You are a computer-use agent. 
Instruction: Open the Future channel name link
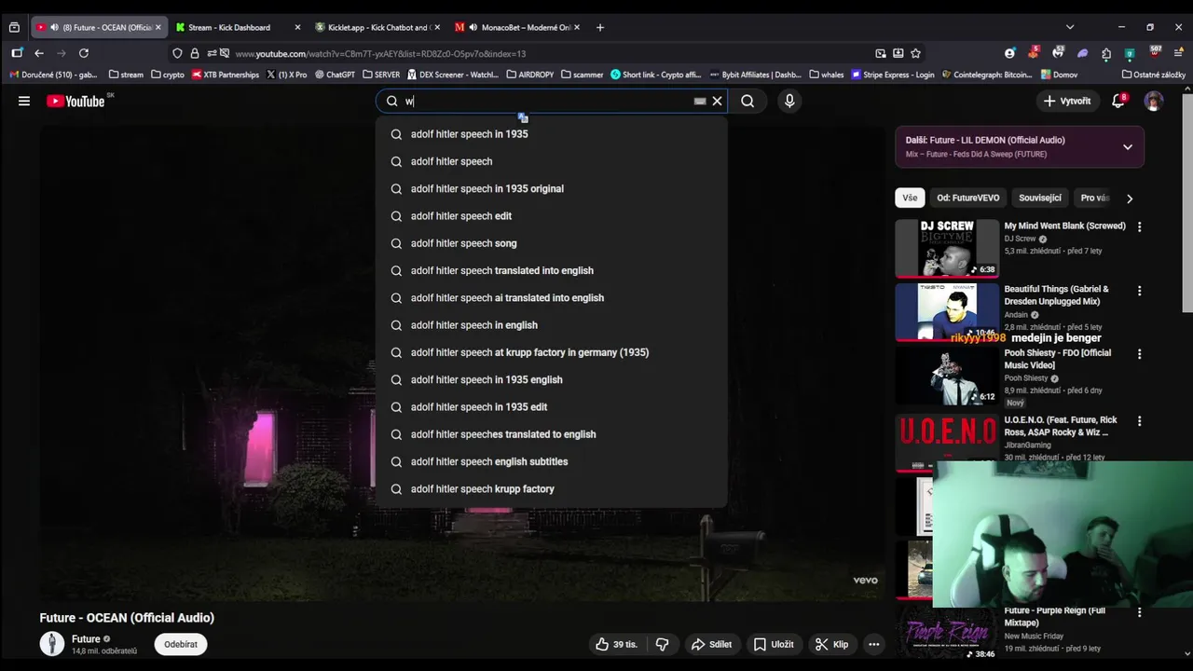tap(86, 639)
